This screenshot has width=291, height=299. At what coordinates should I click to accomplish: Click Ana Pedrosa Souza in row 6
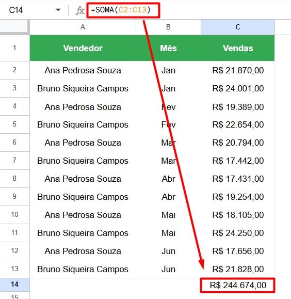coord(83,143)
